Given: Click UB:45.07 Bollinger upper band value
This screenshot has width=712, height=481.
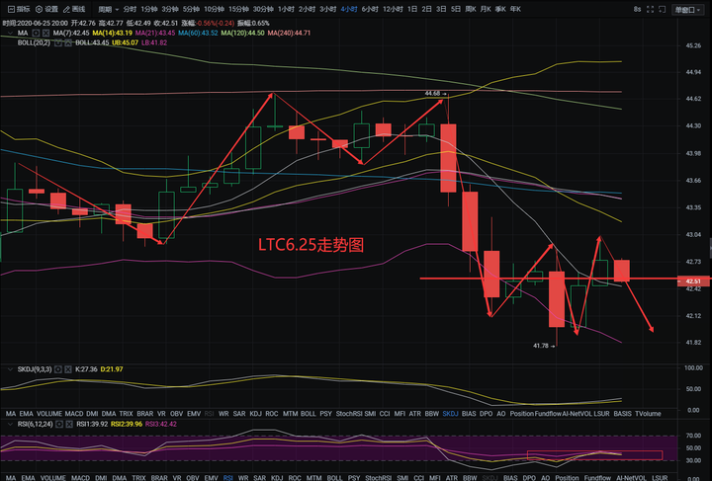Looking at the screenshot, I should click(x=125, y=43).
